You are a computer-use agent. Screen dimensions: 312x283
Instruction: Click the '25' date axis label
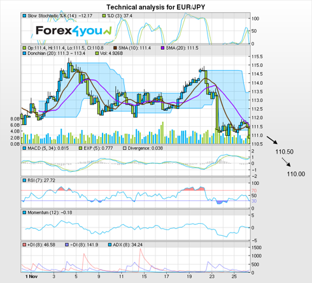[234, 277]
